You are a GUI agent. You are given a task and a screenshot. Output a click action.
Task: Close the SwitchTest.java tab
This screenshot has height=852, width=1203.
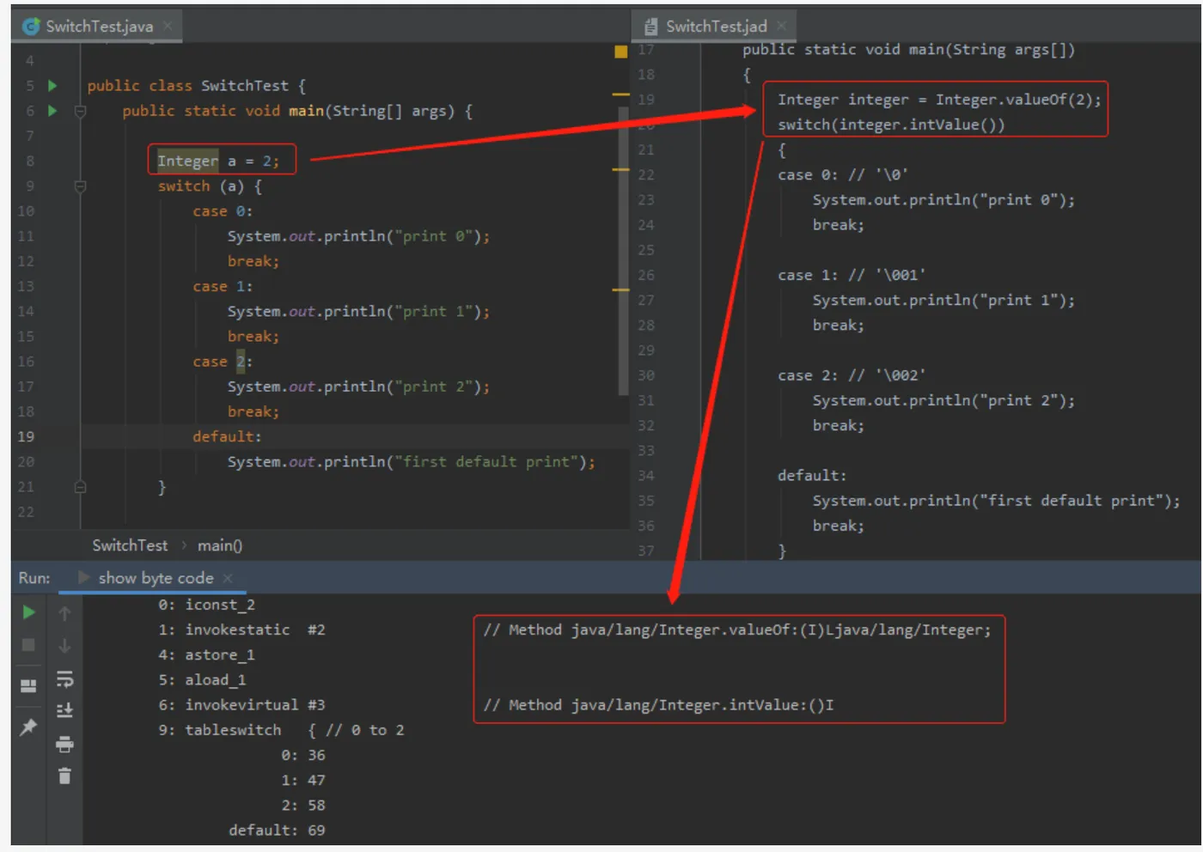168,27
